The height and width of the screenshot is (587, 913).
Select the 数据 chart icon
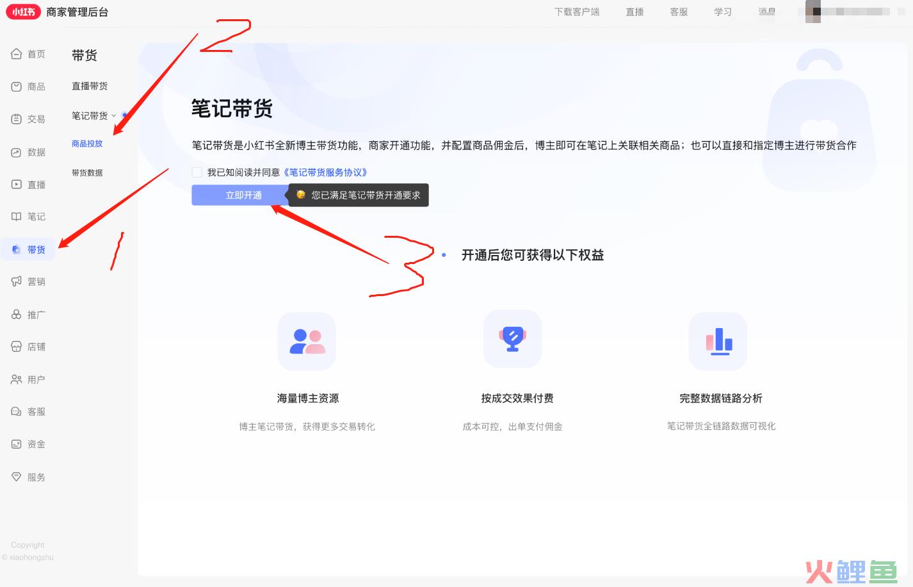point(17,152)
